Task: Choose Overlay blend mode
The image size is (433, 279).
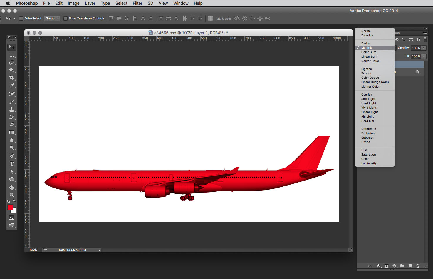Action: [367, 95]
